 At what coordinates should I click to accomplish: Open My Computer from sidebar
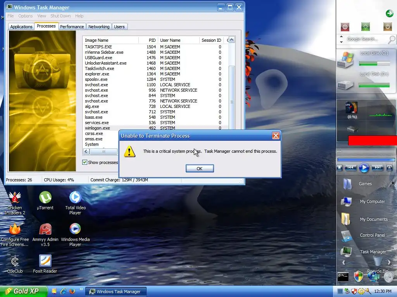point(346,202)
